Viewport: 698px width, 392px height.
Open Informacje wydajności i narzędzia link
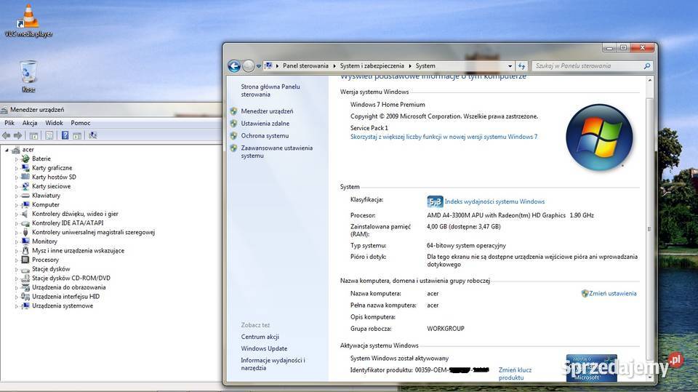273,364
